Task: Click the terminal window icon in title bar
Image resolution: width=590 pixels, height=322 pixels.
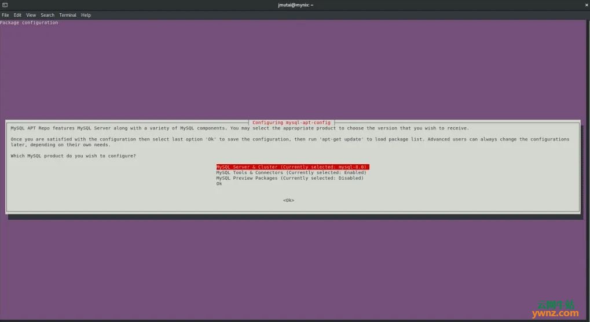Action: click(5, 5)
